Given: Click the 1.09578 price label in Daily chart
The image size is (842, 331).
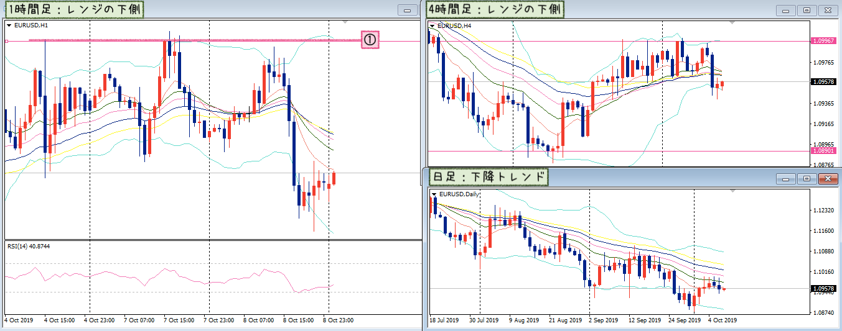Looking at the screenshot, I should tap(823, 288).
